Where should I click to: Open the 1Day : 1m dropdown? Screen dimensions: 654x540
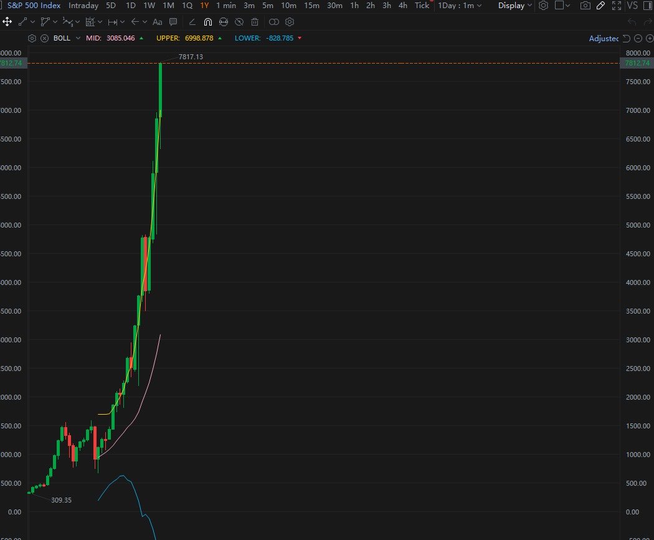click(460, 6)
